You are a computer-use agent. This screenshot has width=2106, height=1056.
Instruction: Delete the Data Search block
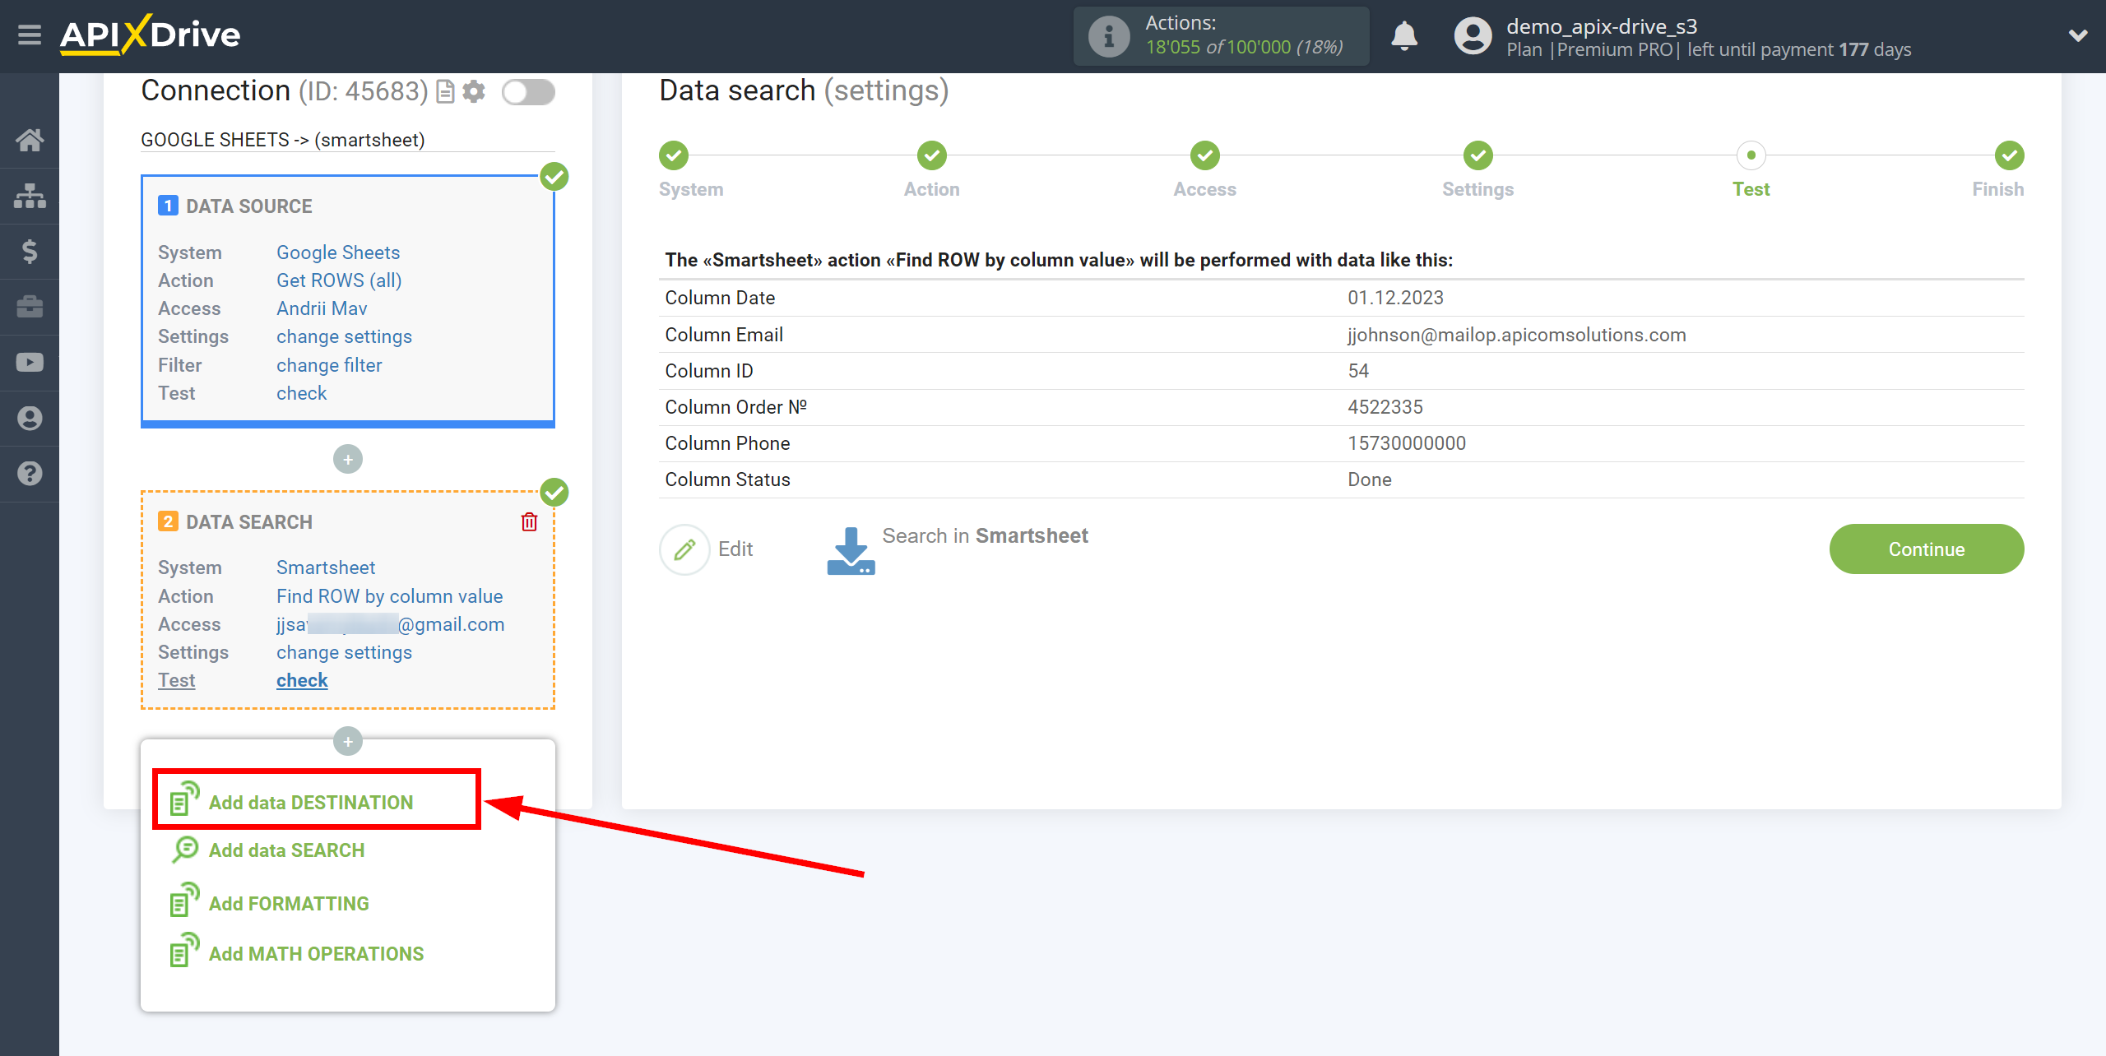pos(529,522)
